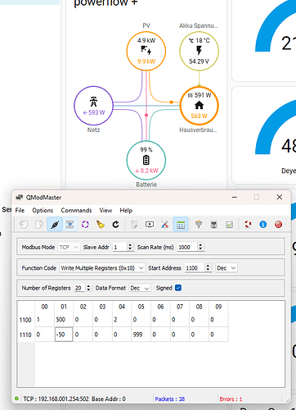Click the Save Session toolbar icon
The width and height of the screenshot is (296, 410).
39,225
